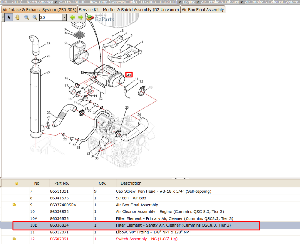Click the zoom percentage field showing 25
Image resolution: width=300 pixels, height=244 pixels.
[x=51, y=17]
